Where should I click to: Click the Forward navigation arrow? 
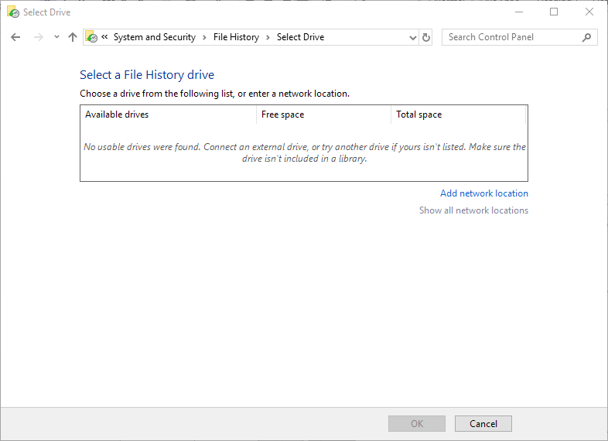[x=39, y=37]
